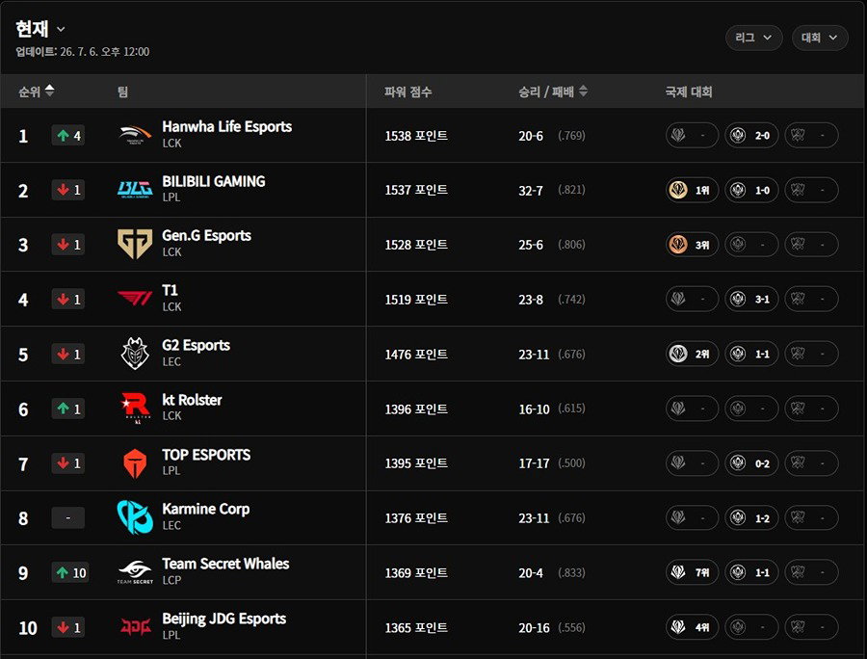Open the 리그 league filter dropdown

[753, 38]
